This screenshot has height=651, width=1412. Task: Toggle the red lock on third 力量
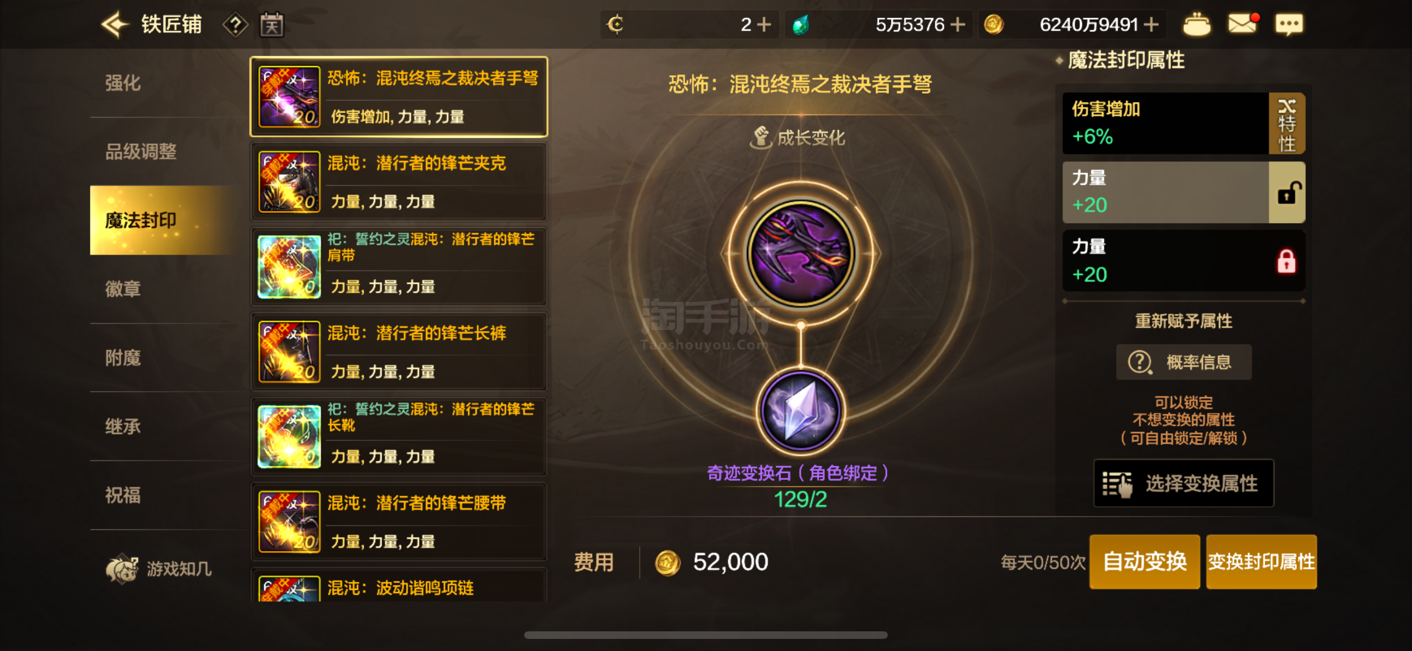tap(1286, 261)
